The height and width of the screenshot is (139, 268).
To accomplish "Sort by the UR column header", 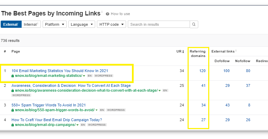I will click(180, 51).
